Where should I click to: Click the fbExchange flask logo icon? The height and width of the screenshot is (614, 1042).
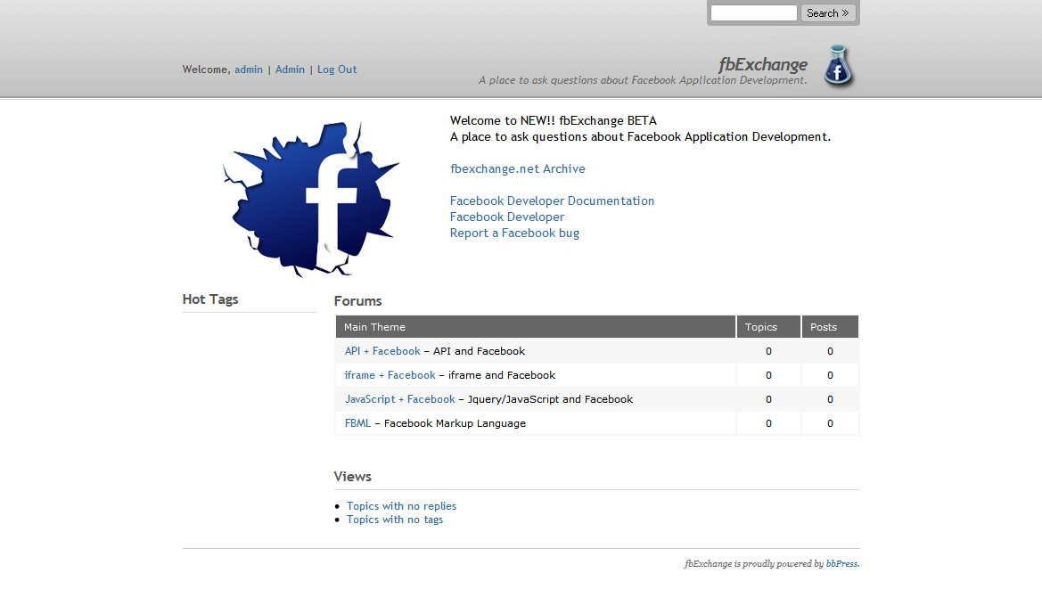(839, 67)
